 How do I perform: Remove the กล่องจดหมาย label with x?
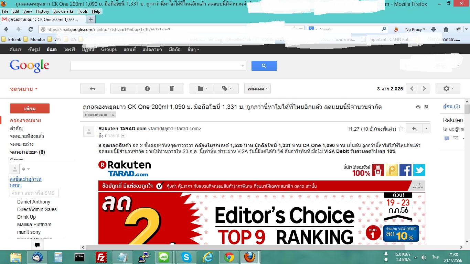(113, 114)
